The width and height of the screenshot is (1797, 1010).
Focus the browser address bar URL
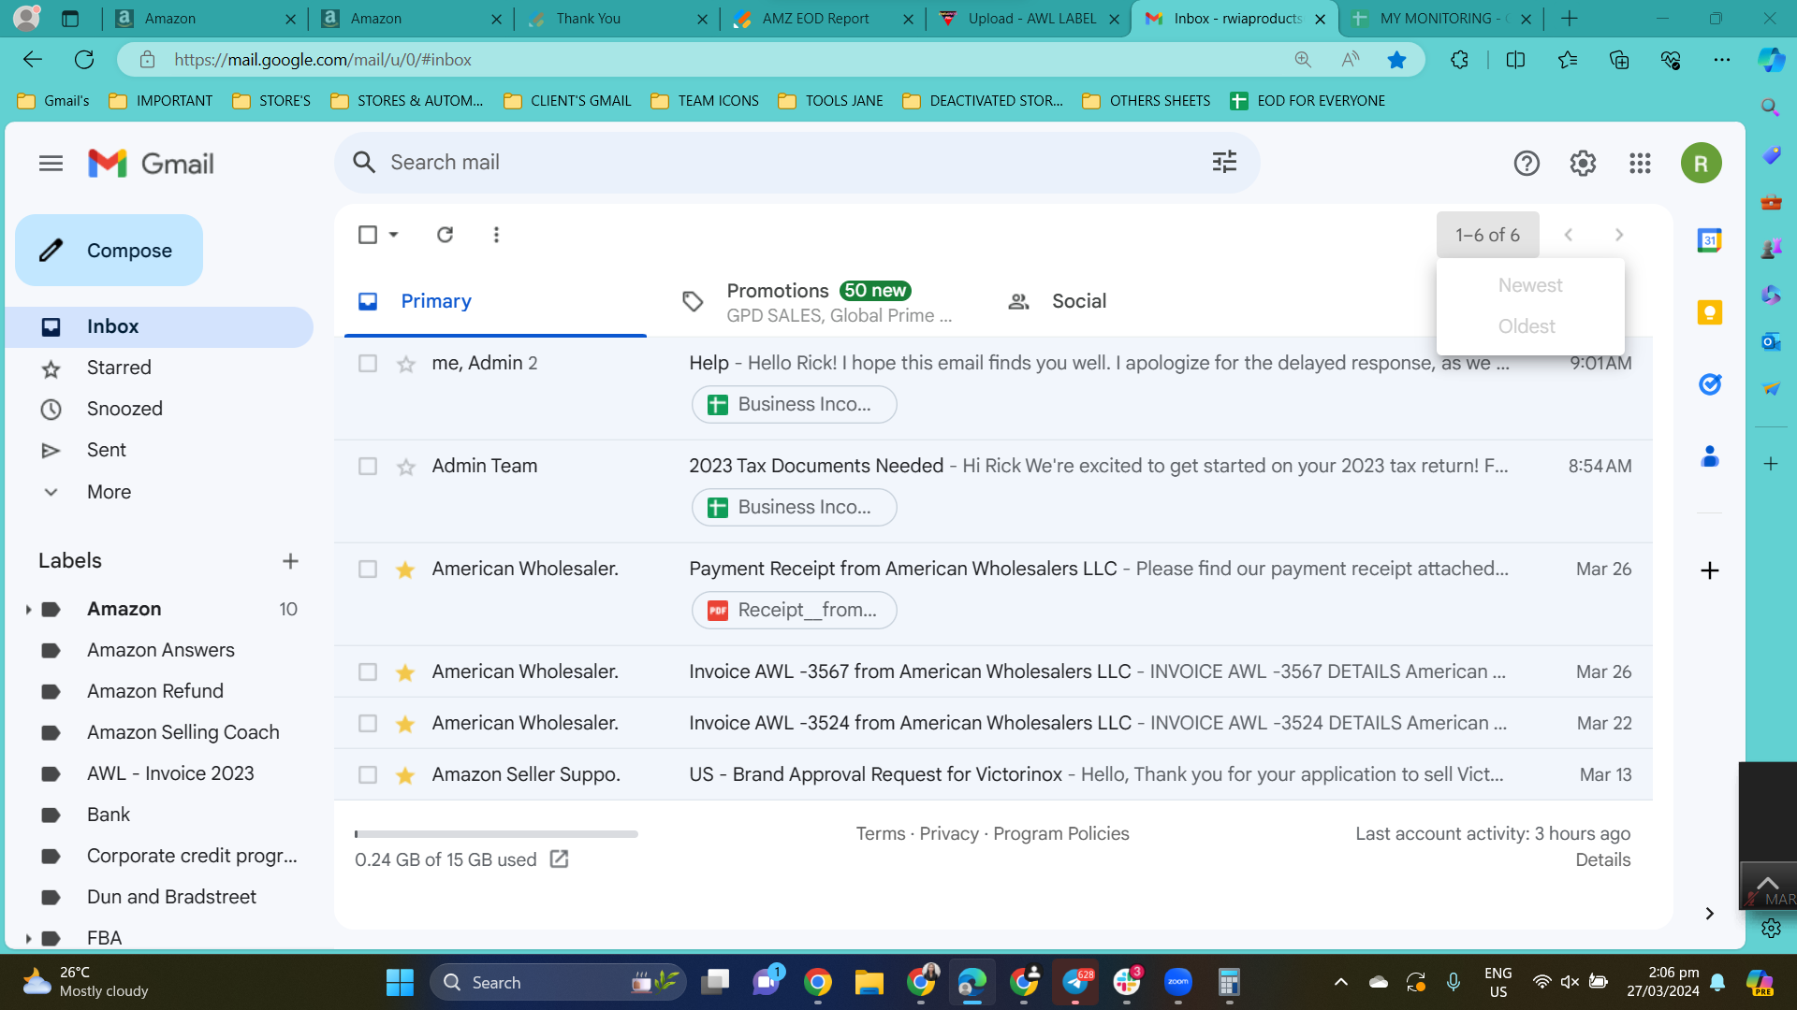323,60
